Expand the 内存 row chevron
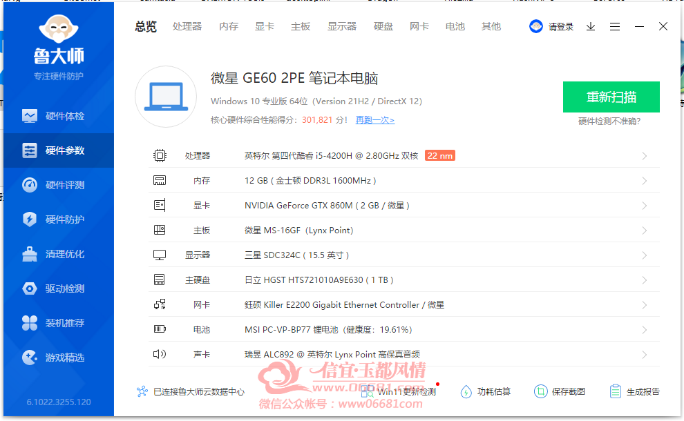This screenshot has width=684, height=421. [x=645, y=181]
